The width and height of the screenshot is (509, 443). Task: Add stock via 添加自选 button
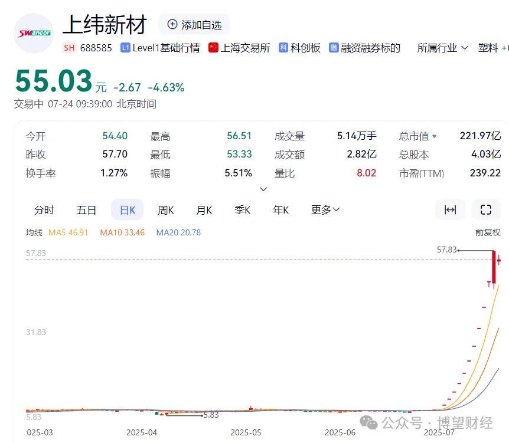194,24
